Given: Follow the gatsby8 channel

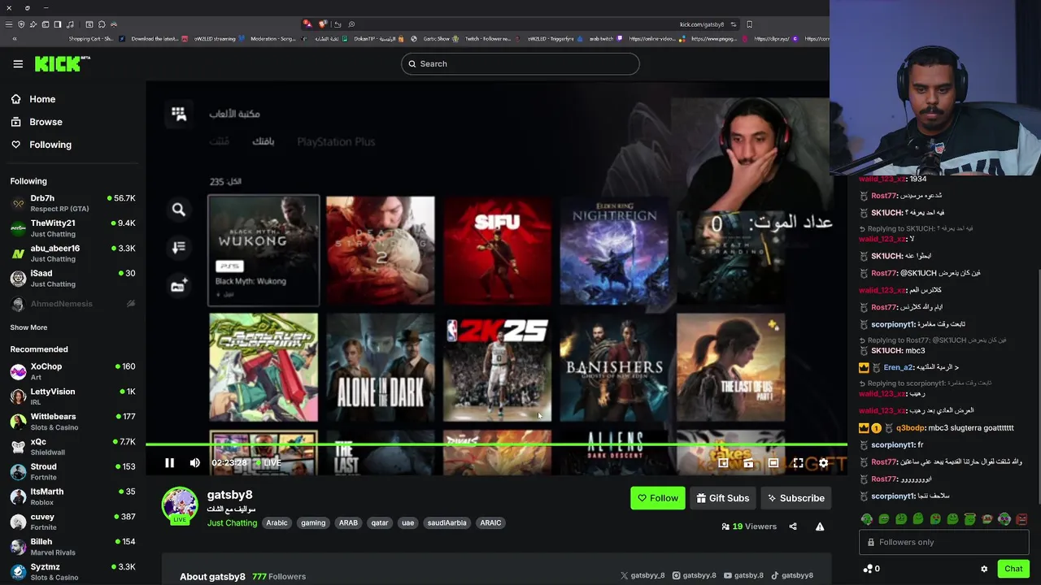Looking at the screenshot, I should 658,498.
